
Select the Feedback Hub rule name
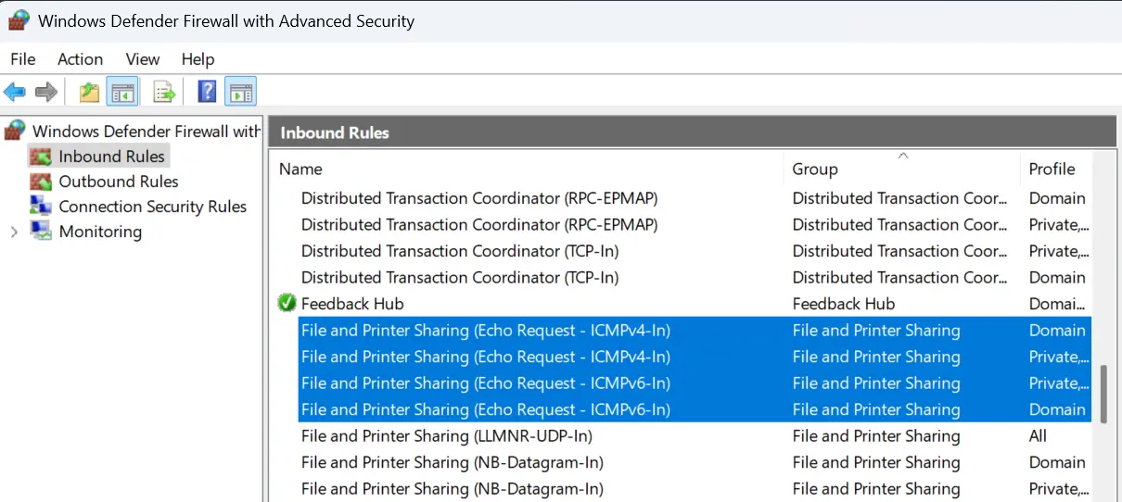point(352,303)
